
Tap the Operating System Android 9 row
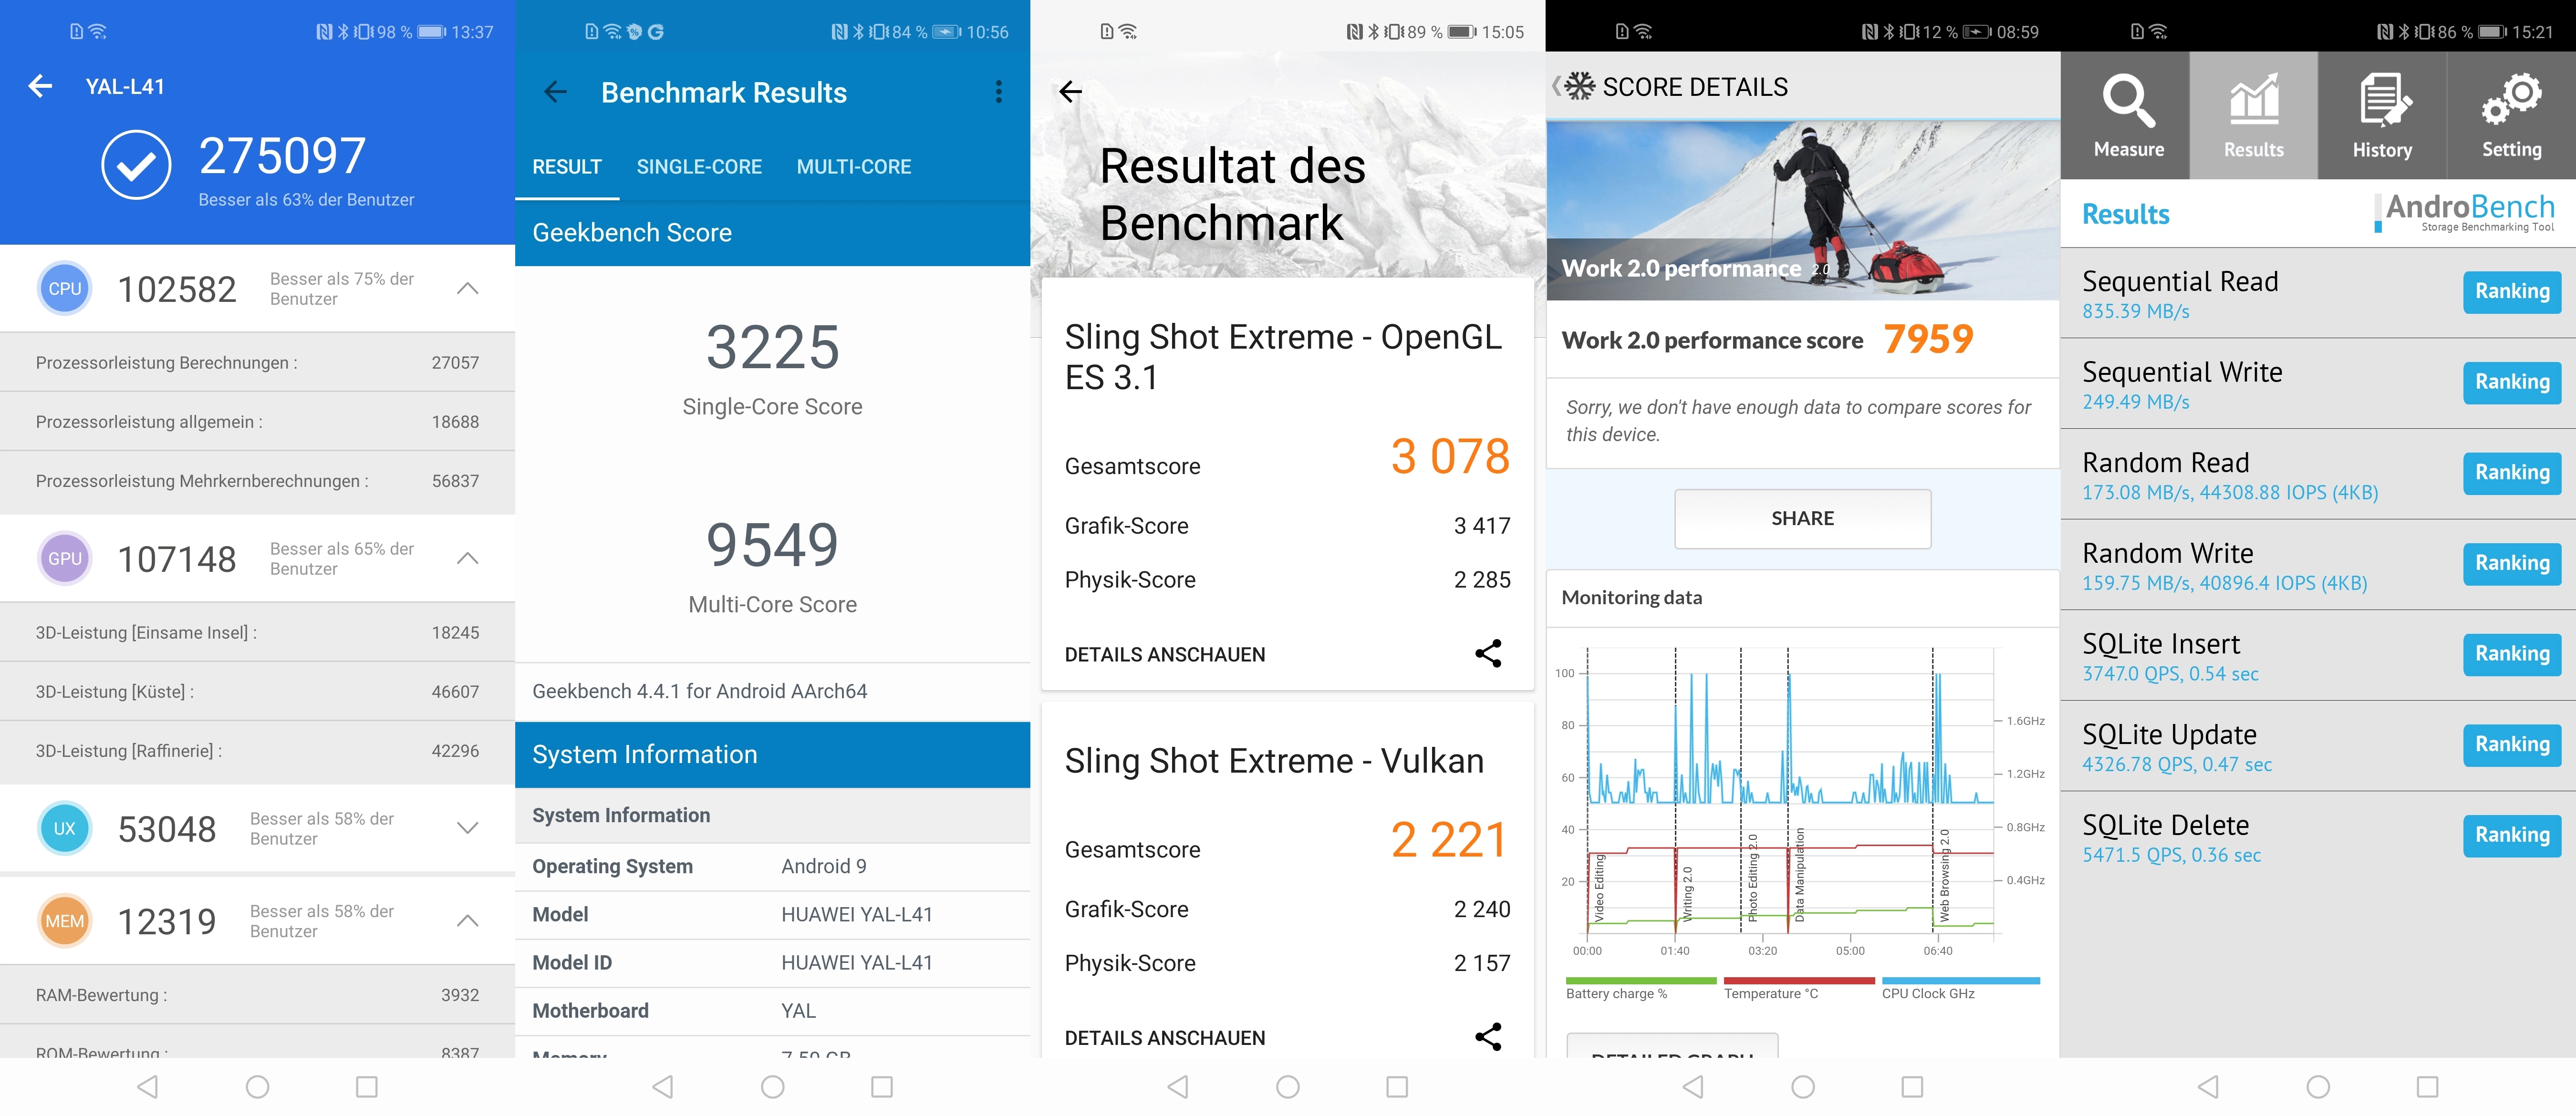pos(772,867)
